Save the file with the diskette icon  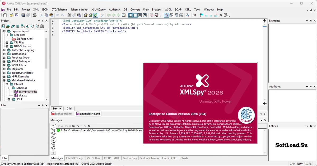point(23,15)
